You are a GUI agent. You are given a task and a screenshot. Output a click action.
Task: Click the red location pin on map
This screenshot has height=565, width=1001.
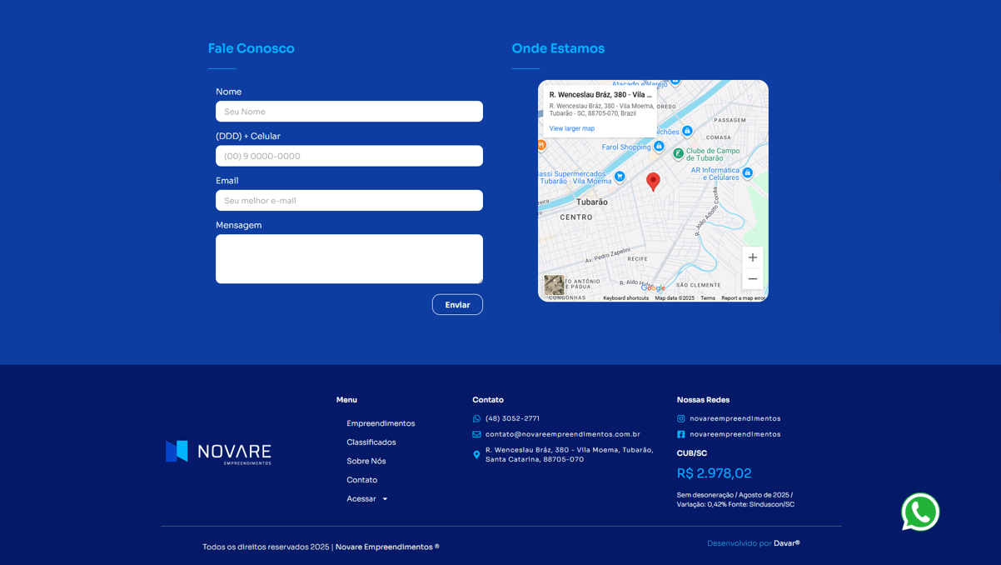[653, 181]
